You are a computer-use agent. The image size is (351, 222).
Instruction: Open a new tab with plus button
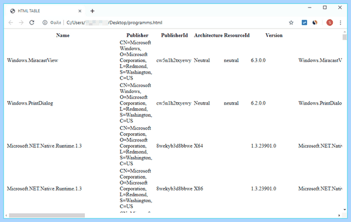point(92,11)
